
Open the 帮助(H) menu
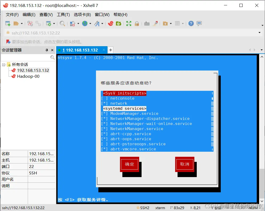pos(120,15)
